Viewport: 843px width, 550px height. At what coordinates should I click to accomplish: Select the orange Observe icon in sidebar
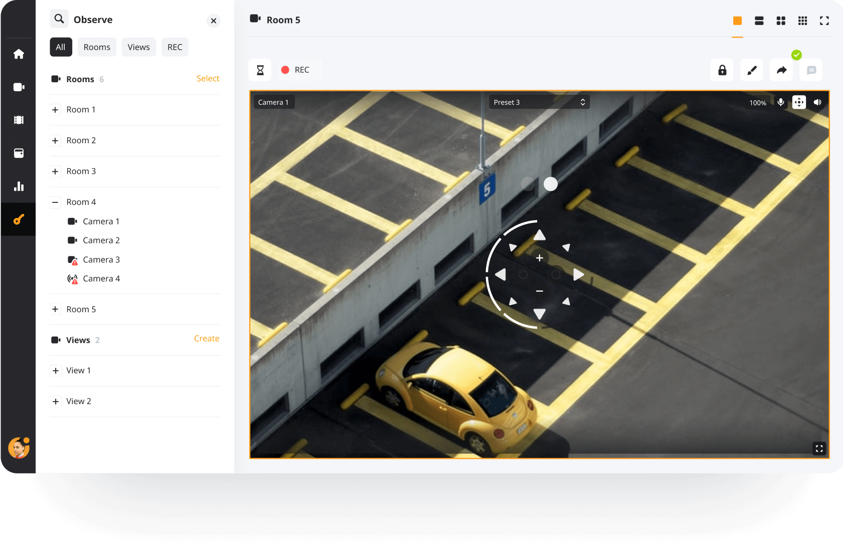click(19, 219)
